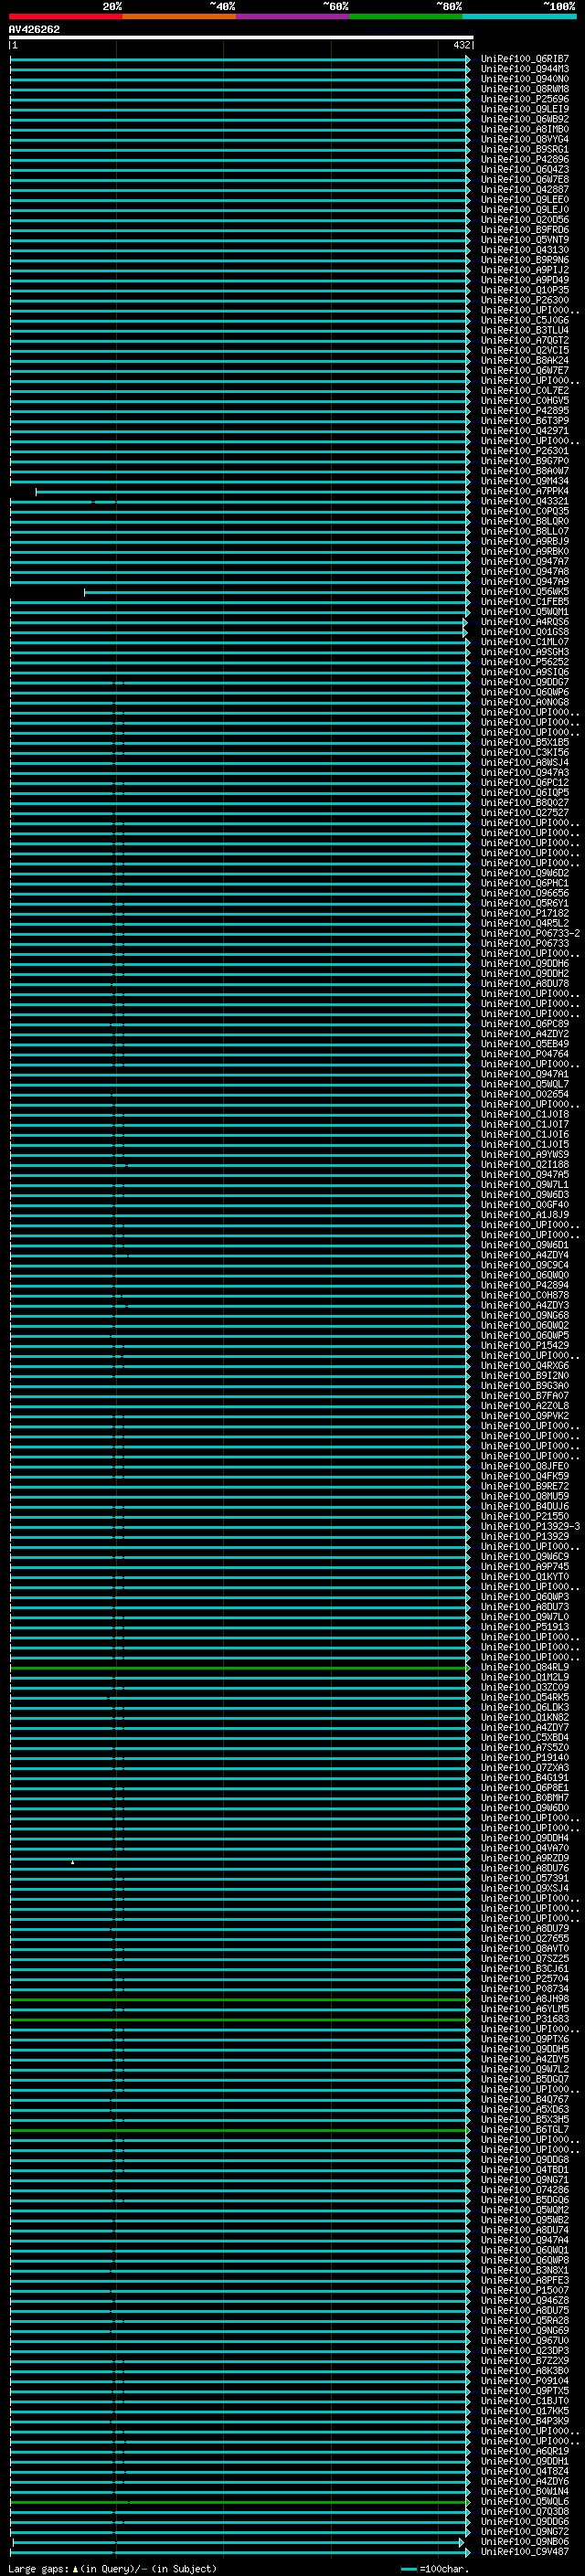Select the UniRef100_Q9NB06 label
The height and width of the screenshot is (2576, 585).
524,2541
